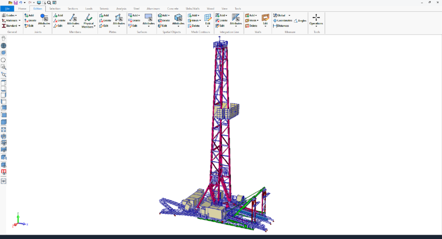Screen dimensions: 442x239
Task: Click the monitor icon in quick access toolbar
Action: click(39, 3)
